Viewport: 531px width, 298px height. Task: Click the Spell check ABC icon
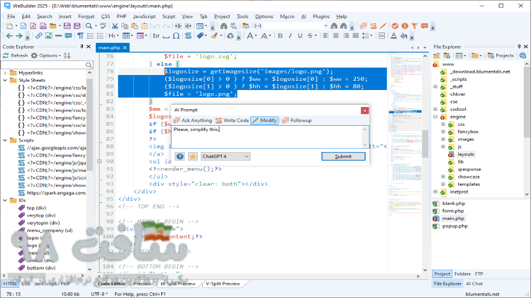tap(103, 26)
